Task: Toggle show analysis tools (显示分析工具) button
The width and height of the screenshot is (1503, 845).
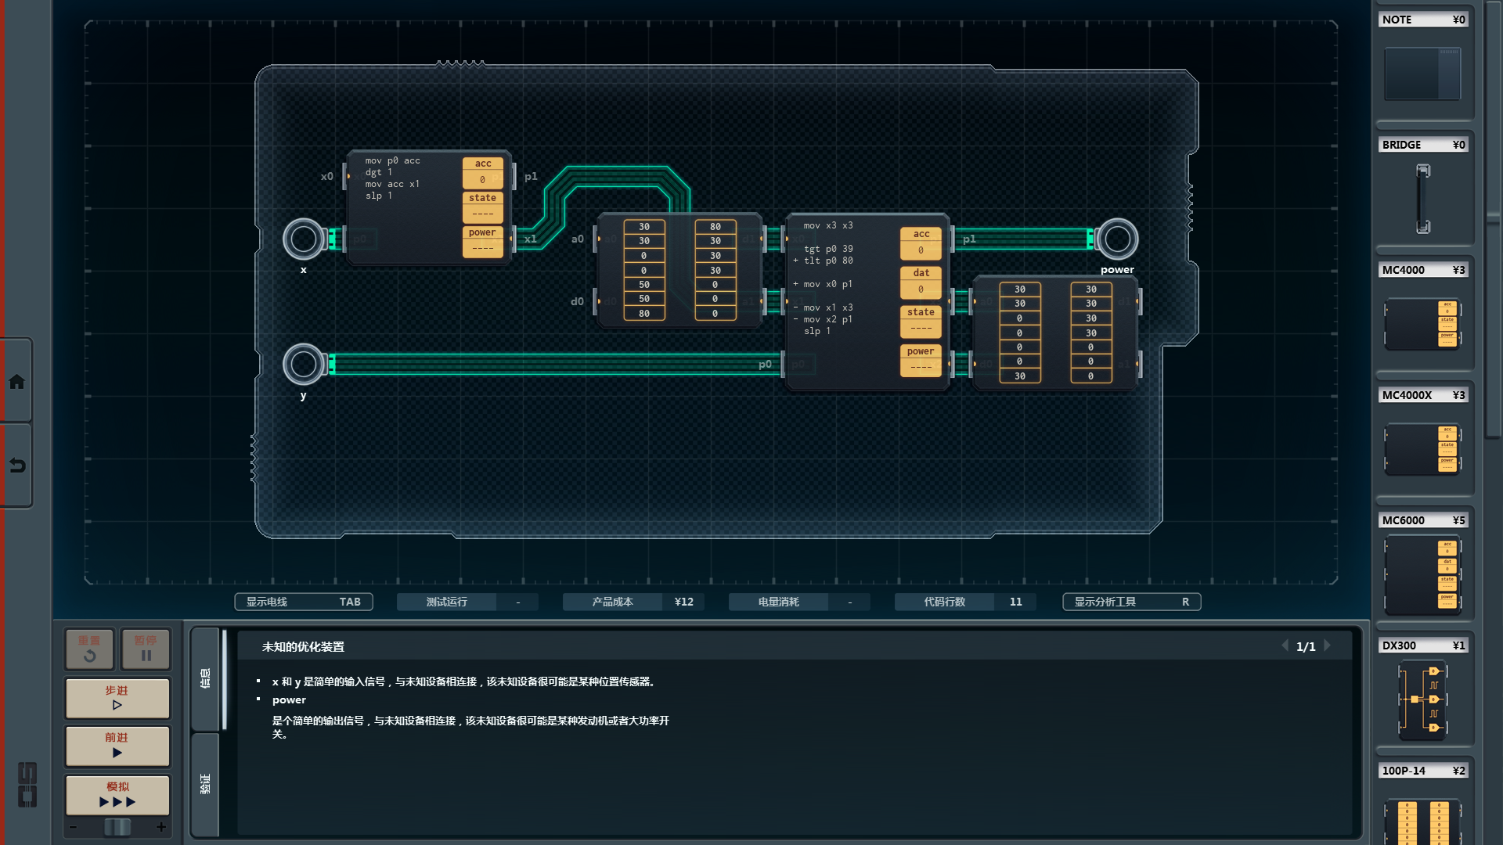Action: pos(1131,602)
